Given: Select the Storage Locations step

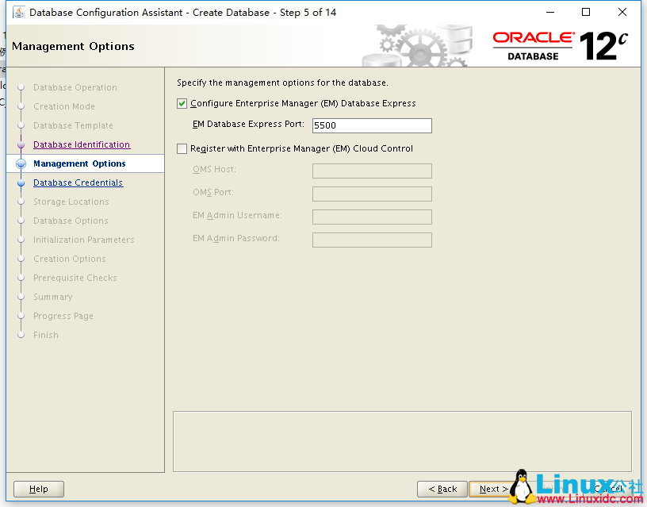Looking at the screenshot, I should tap(70, 202).
